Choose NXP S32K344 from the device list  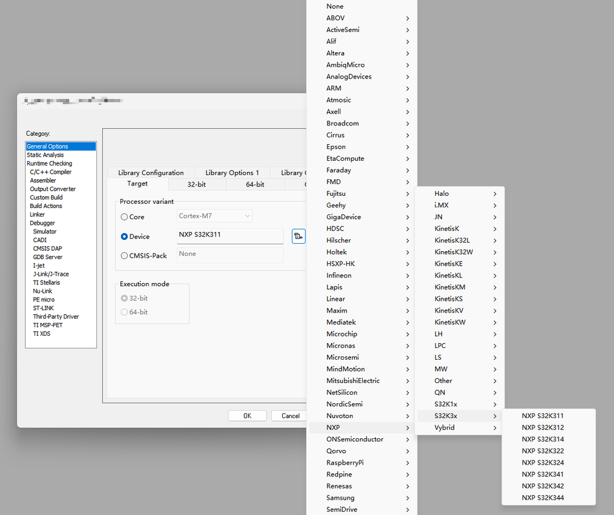point(543,497)
